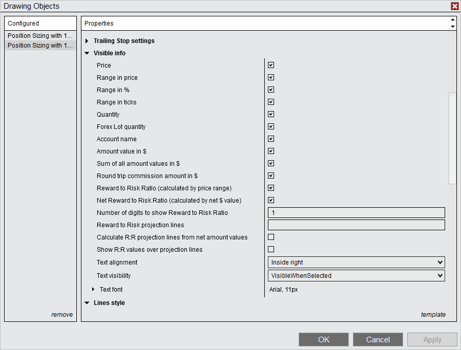Open the Text visibility dropdown
The width and height of the screenshot is (461, 350).
tap(355, 275)
